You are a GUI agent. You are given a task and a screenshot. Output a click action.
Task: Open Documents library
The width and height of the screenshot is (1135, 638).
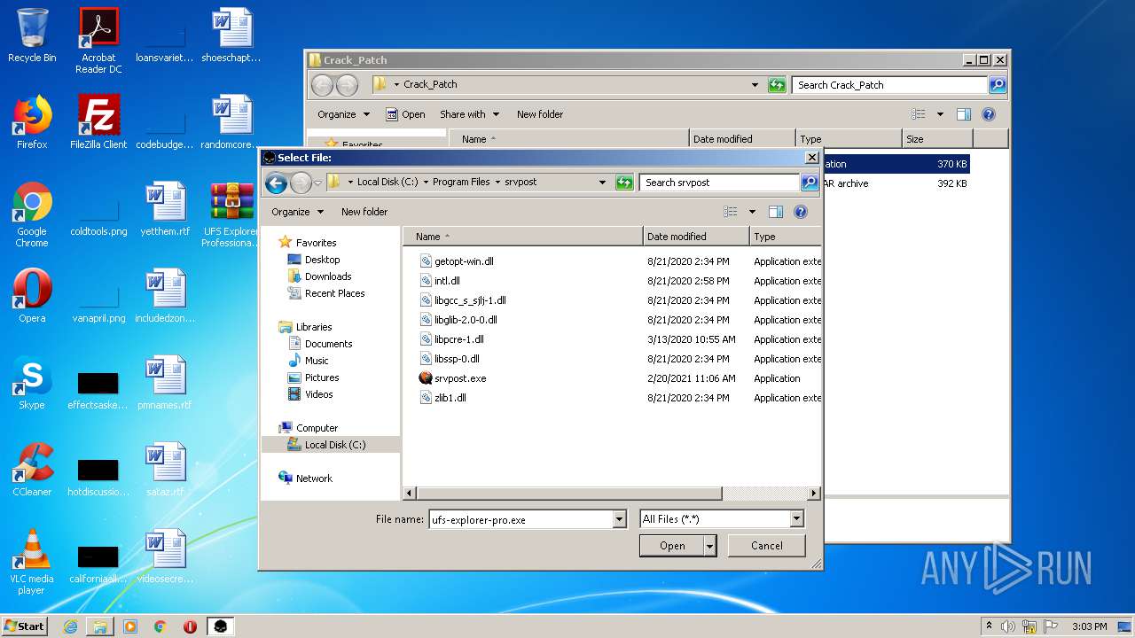pyautogui.click(x=320, y=344)
